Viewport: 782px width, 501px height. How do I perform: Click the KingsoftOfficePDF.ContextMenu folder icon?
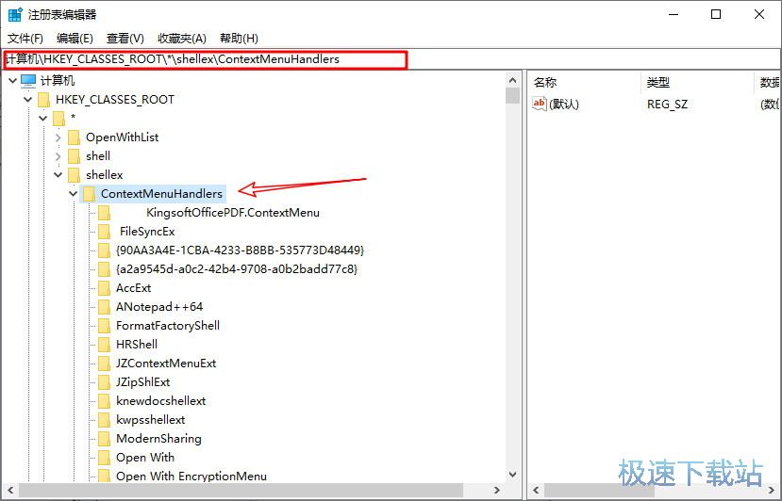104,213
